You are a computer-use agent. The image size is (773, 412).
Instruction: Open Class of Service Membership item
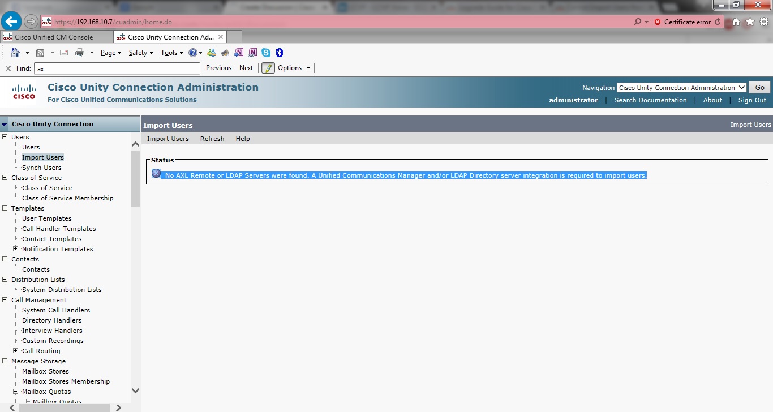(67, 198)
